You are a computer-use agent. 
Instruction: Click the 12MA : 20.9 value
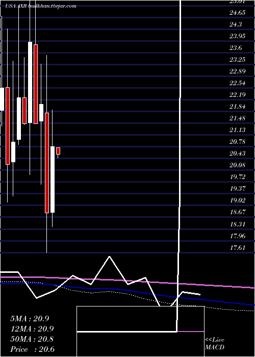click(32, 329)
